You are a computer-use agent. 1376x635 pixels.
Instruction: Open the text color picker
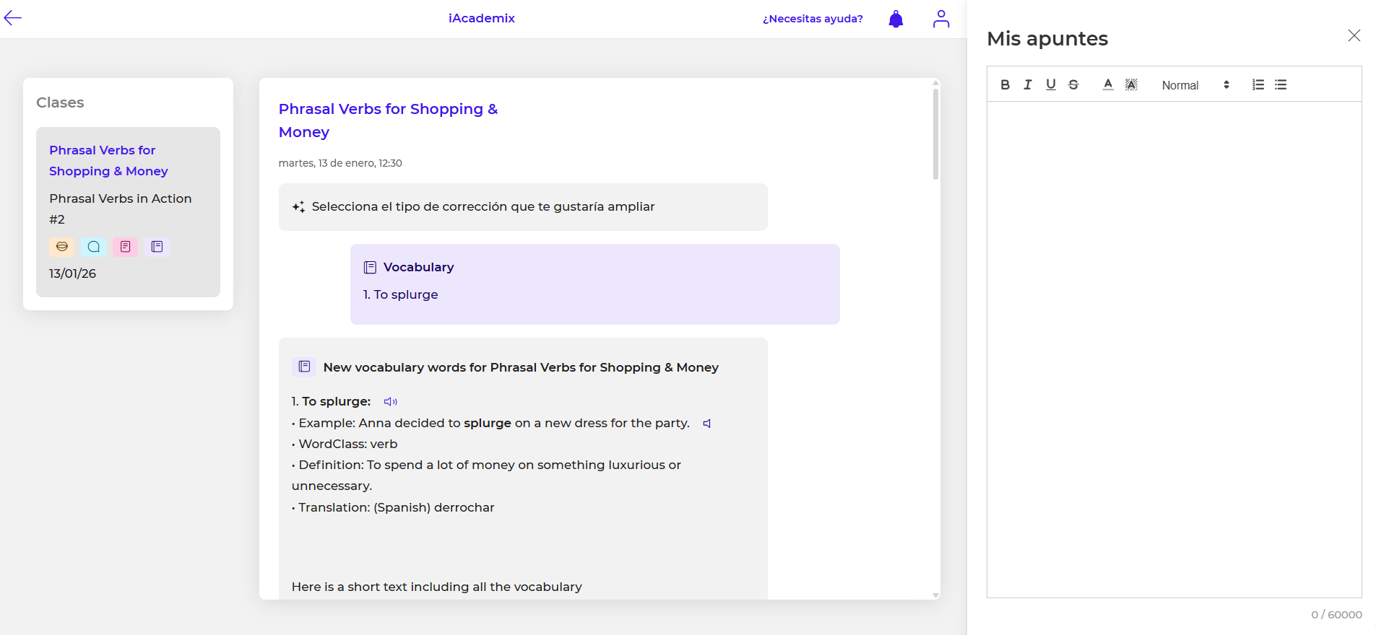tap(1108, 85)
